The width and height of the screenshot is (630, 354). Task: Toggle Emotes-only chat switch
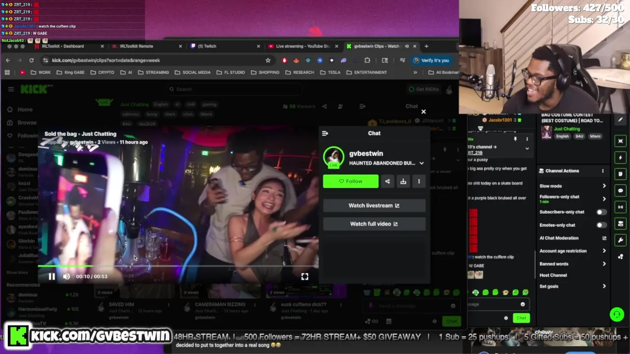coord(601,225)
